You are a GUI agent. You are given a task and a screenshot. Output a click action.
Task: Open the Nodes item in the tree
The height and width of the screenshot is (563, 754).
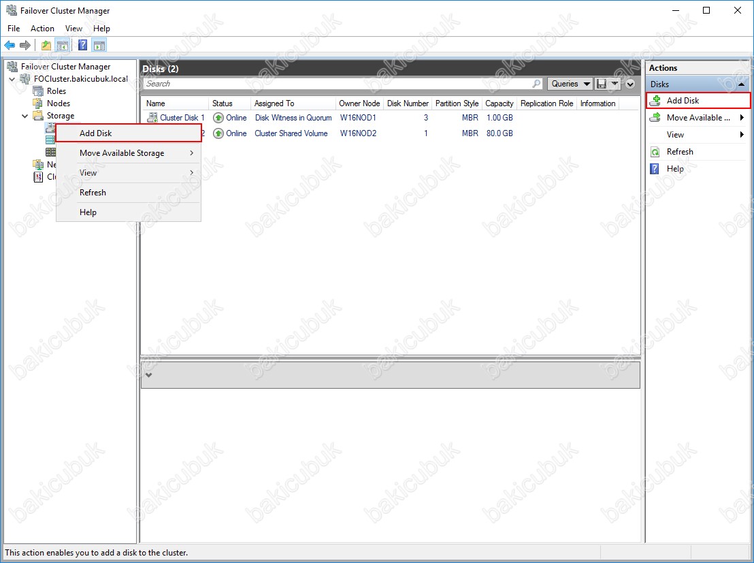pyautogui.click(x=59, y=103)
